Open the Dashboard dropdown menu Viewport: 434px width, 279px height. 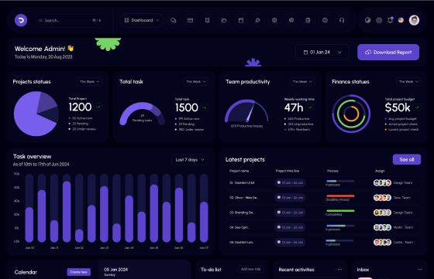click(x=142, y=20)
